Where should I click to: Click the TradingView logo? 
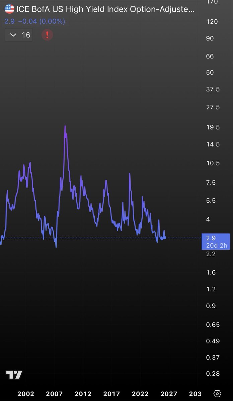pyautogui.click(x=14, y=375)
